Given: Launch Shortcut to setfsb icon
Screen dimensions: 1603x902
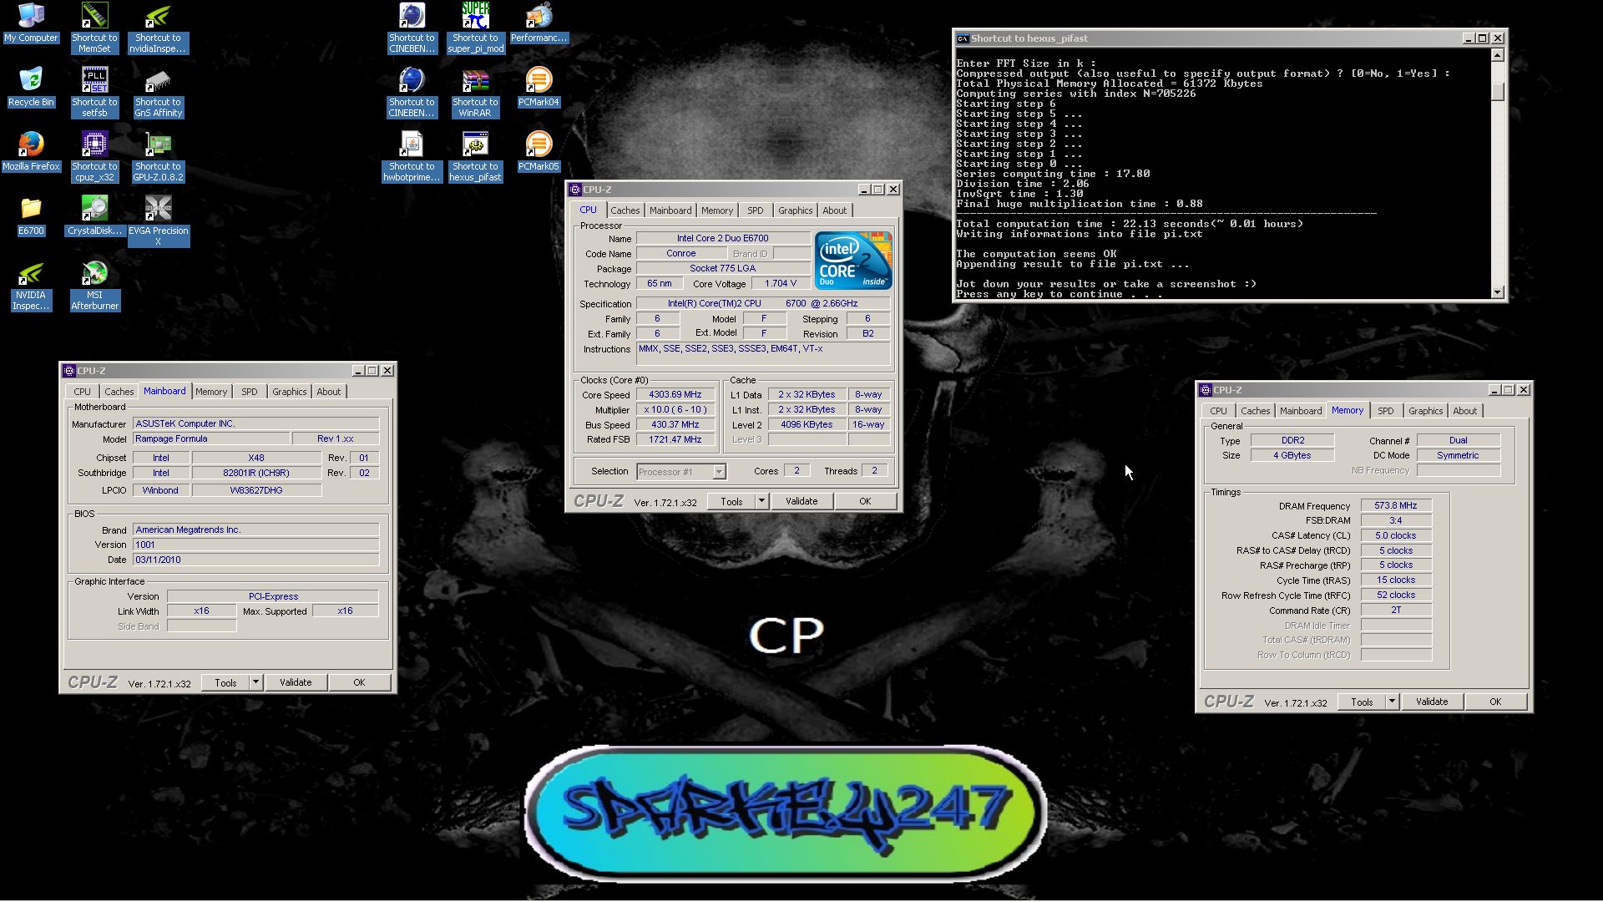Looking at the screenshot, I should (x=94, y=92).
